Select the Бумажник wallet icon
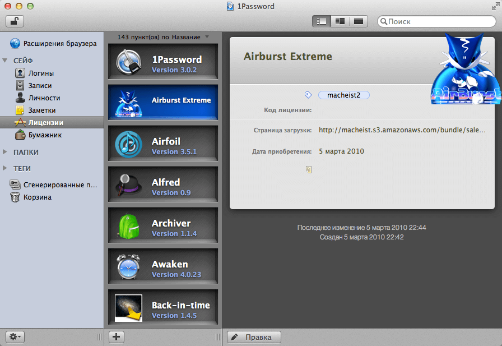Image resolution: width=502 pixels, height=346 pixels. click(20, 135)
